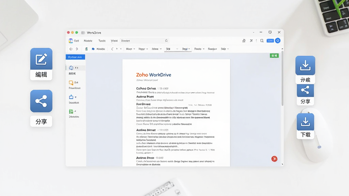Go forward with the right arrow toolbar icon
The height and width of the screenshot is (196, 349).
coord(77,49)
